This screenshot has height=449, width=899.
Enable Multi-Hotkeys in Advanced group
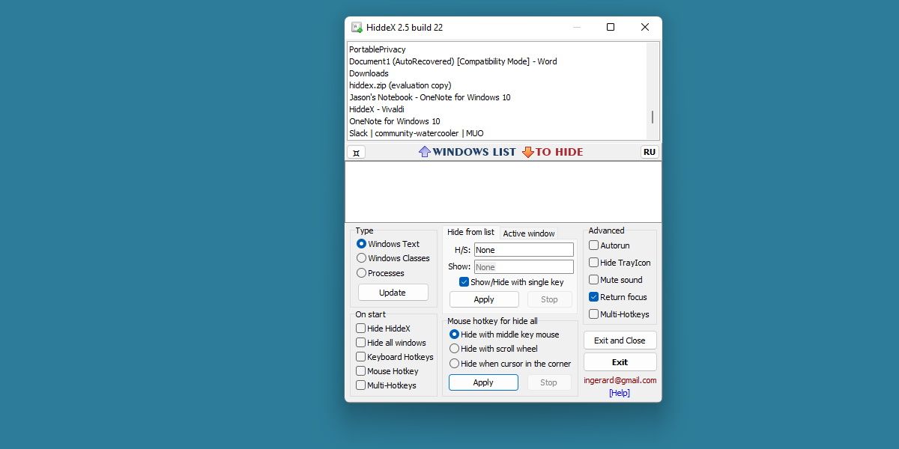pos(594,314)
